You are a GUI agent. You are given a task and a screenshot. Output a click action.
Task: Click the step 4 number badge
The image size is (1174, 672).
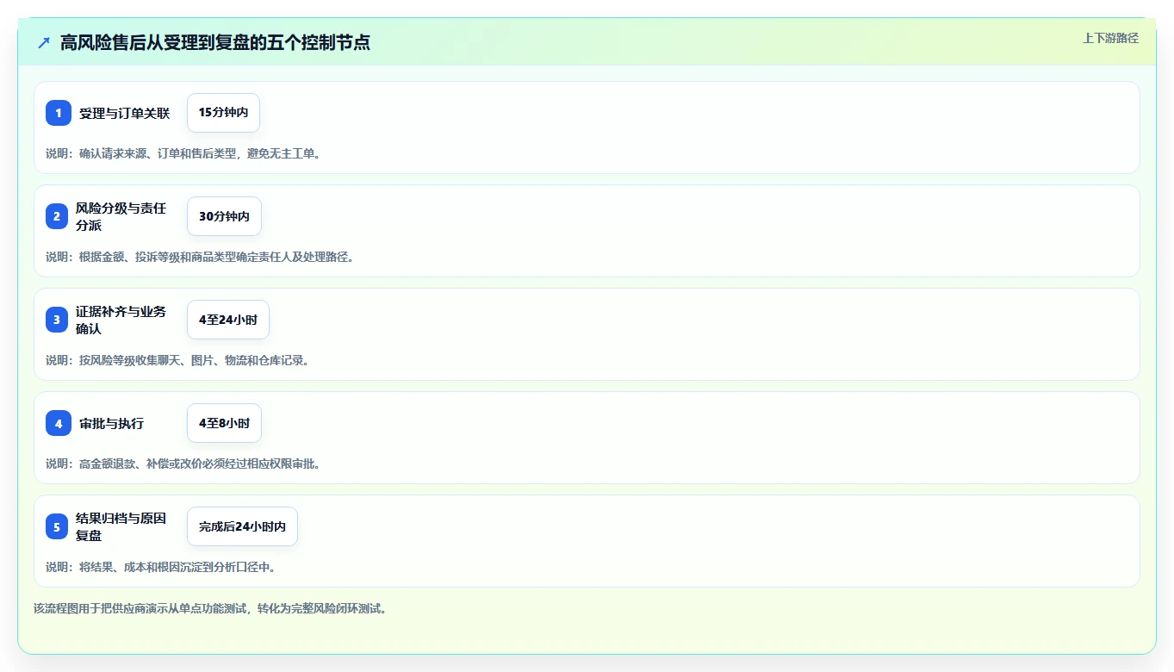(59, 423)
